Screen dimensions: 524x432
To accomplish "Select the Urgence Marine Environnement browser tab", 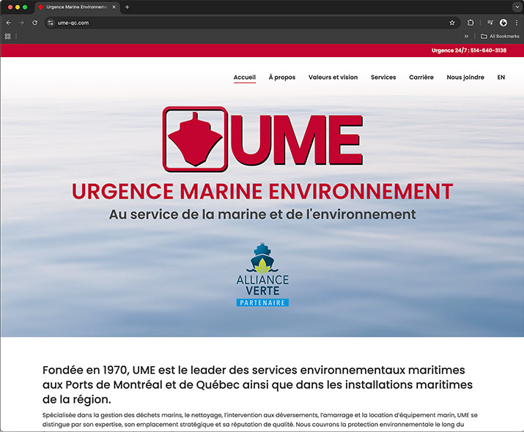I will coord(77,7).
